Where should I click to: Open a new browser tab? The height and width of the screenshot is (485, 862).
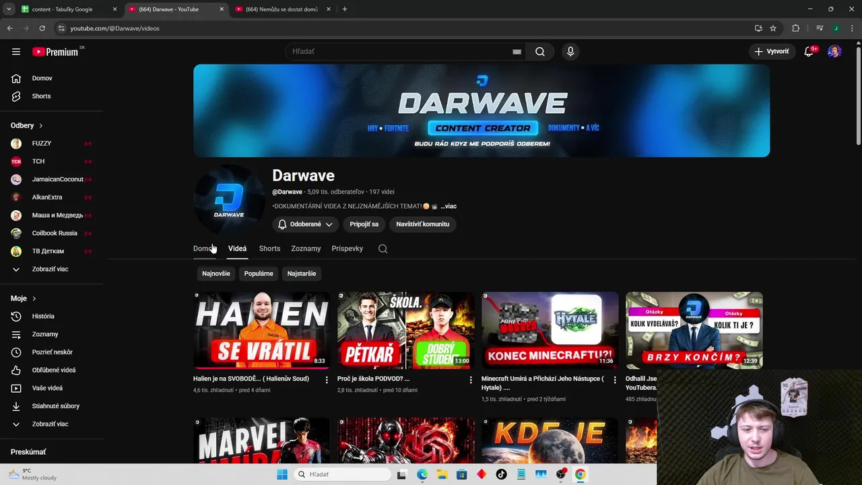(344, 9)
